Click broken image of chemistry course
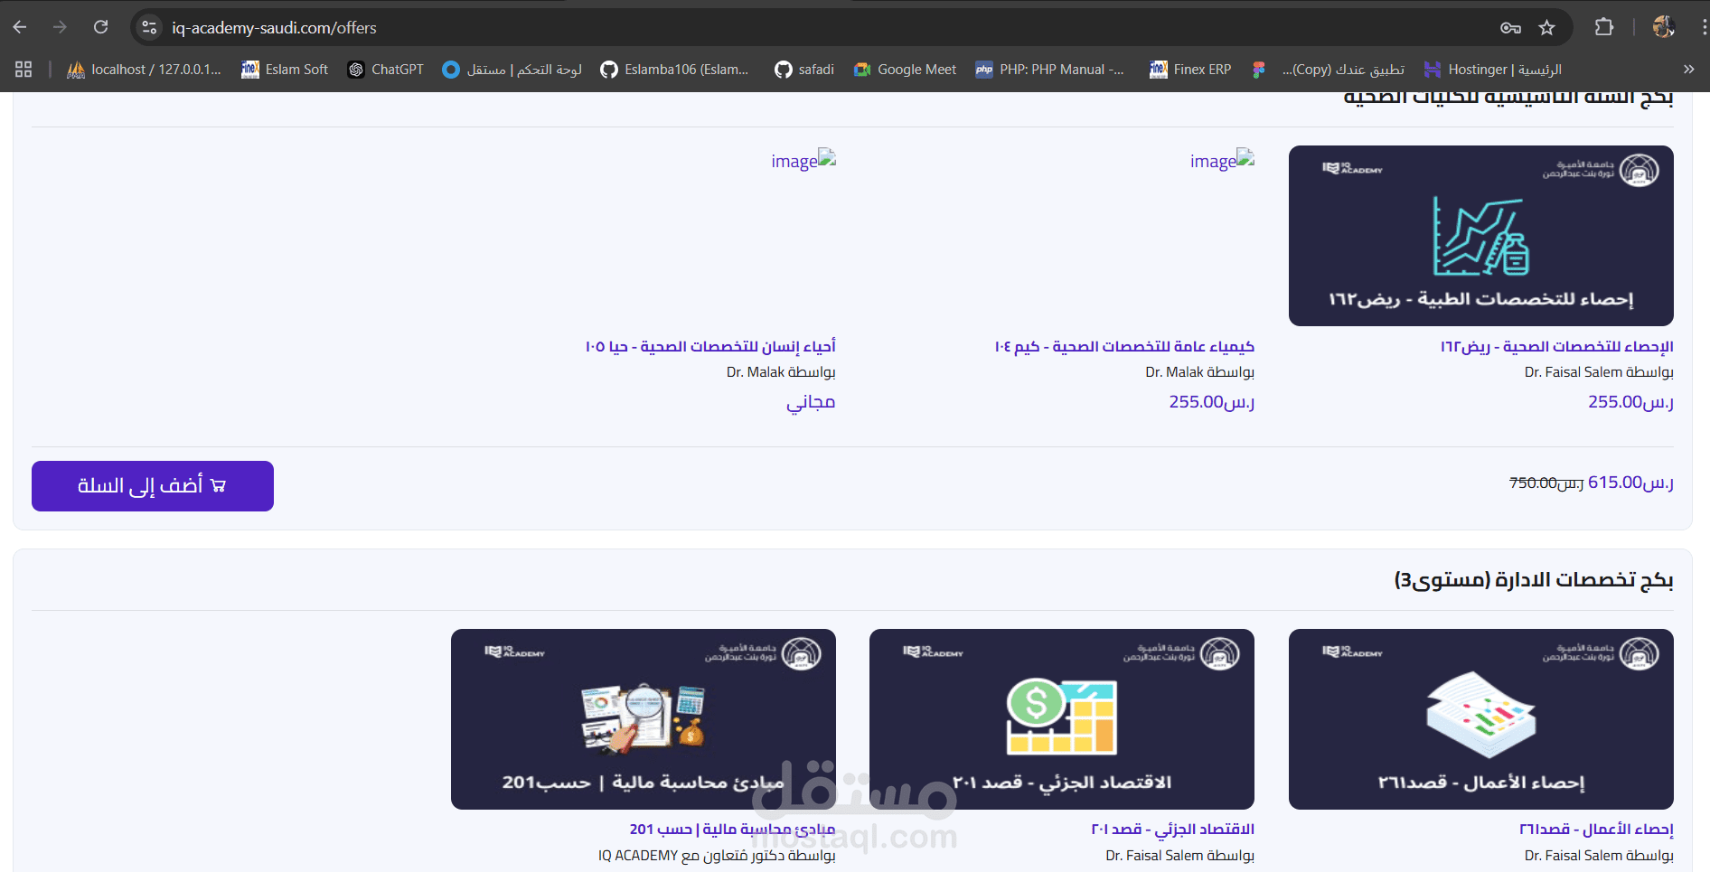Screen dimensions: 1710x872 tap(1222, 161)
